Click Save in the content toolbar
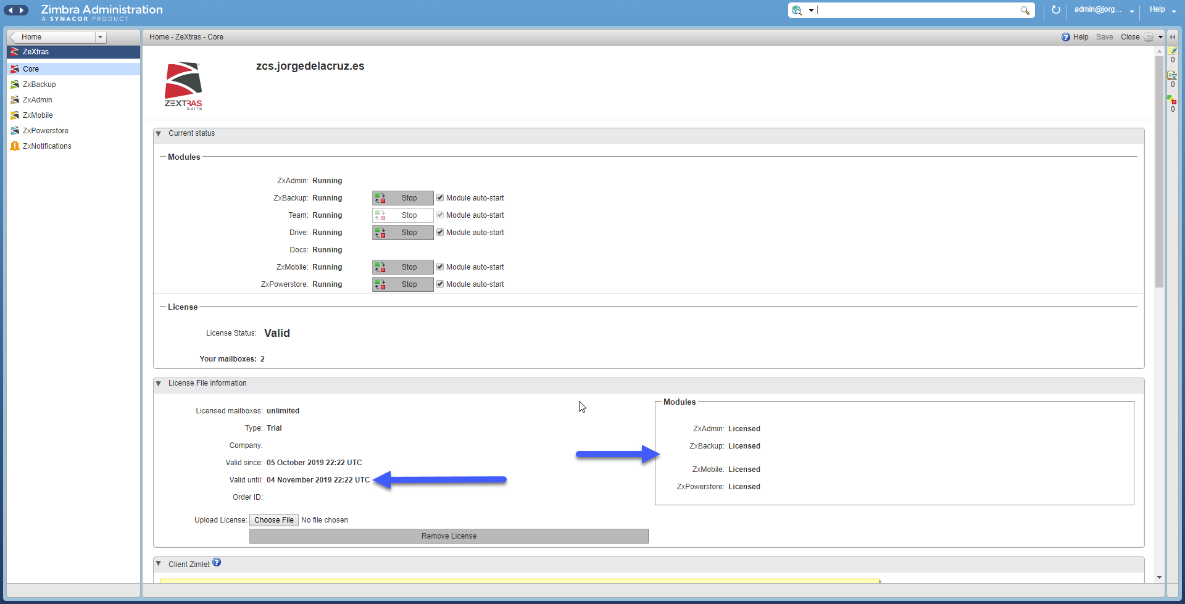1185x604 pixels. [x=1104, y=37]
